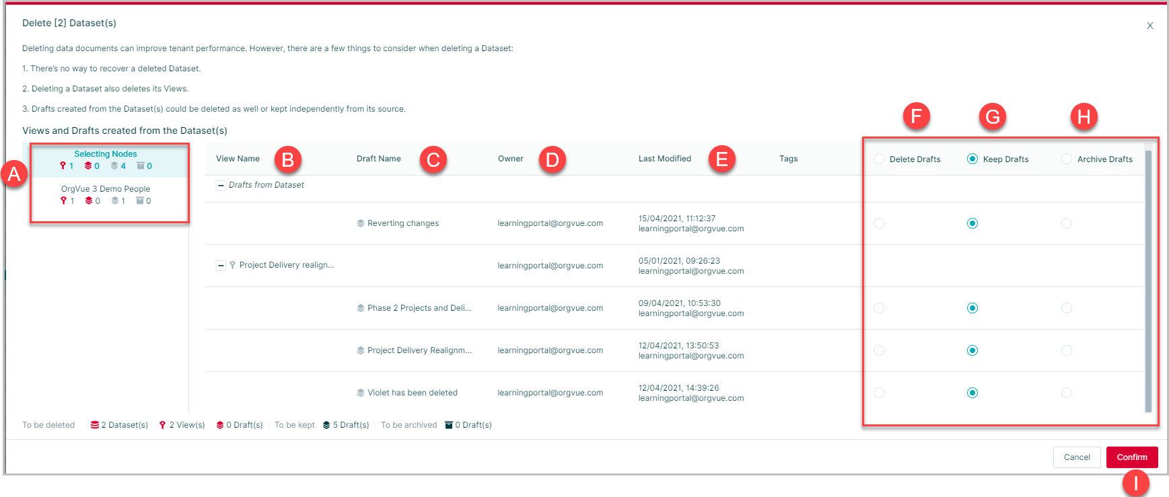Click the Cancel button

[1077, 457]
